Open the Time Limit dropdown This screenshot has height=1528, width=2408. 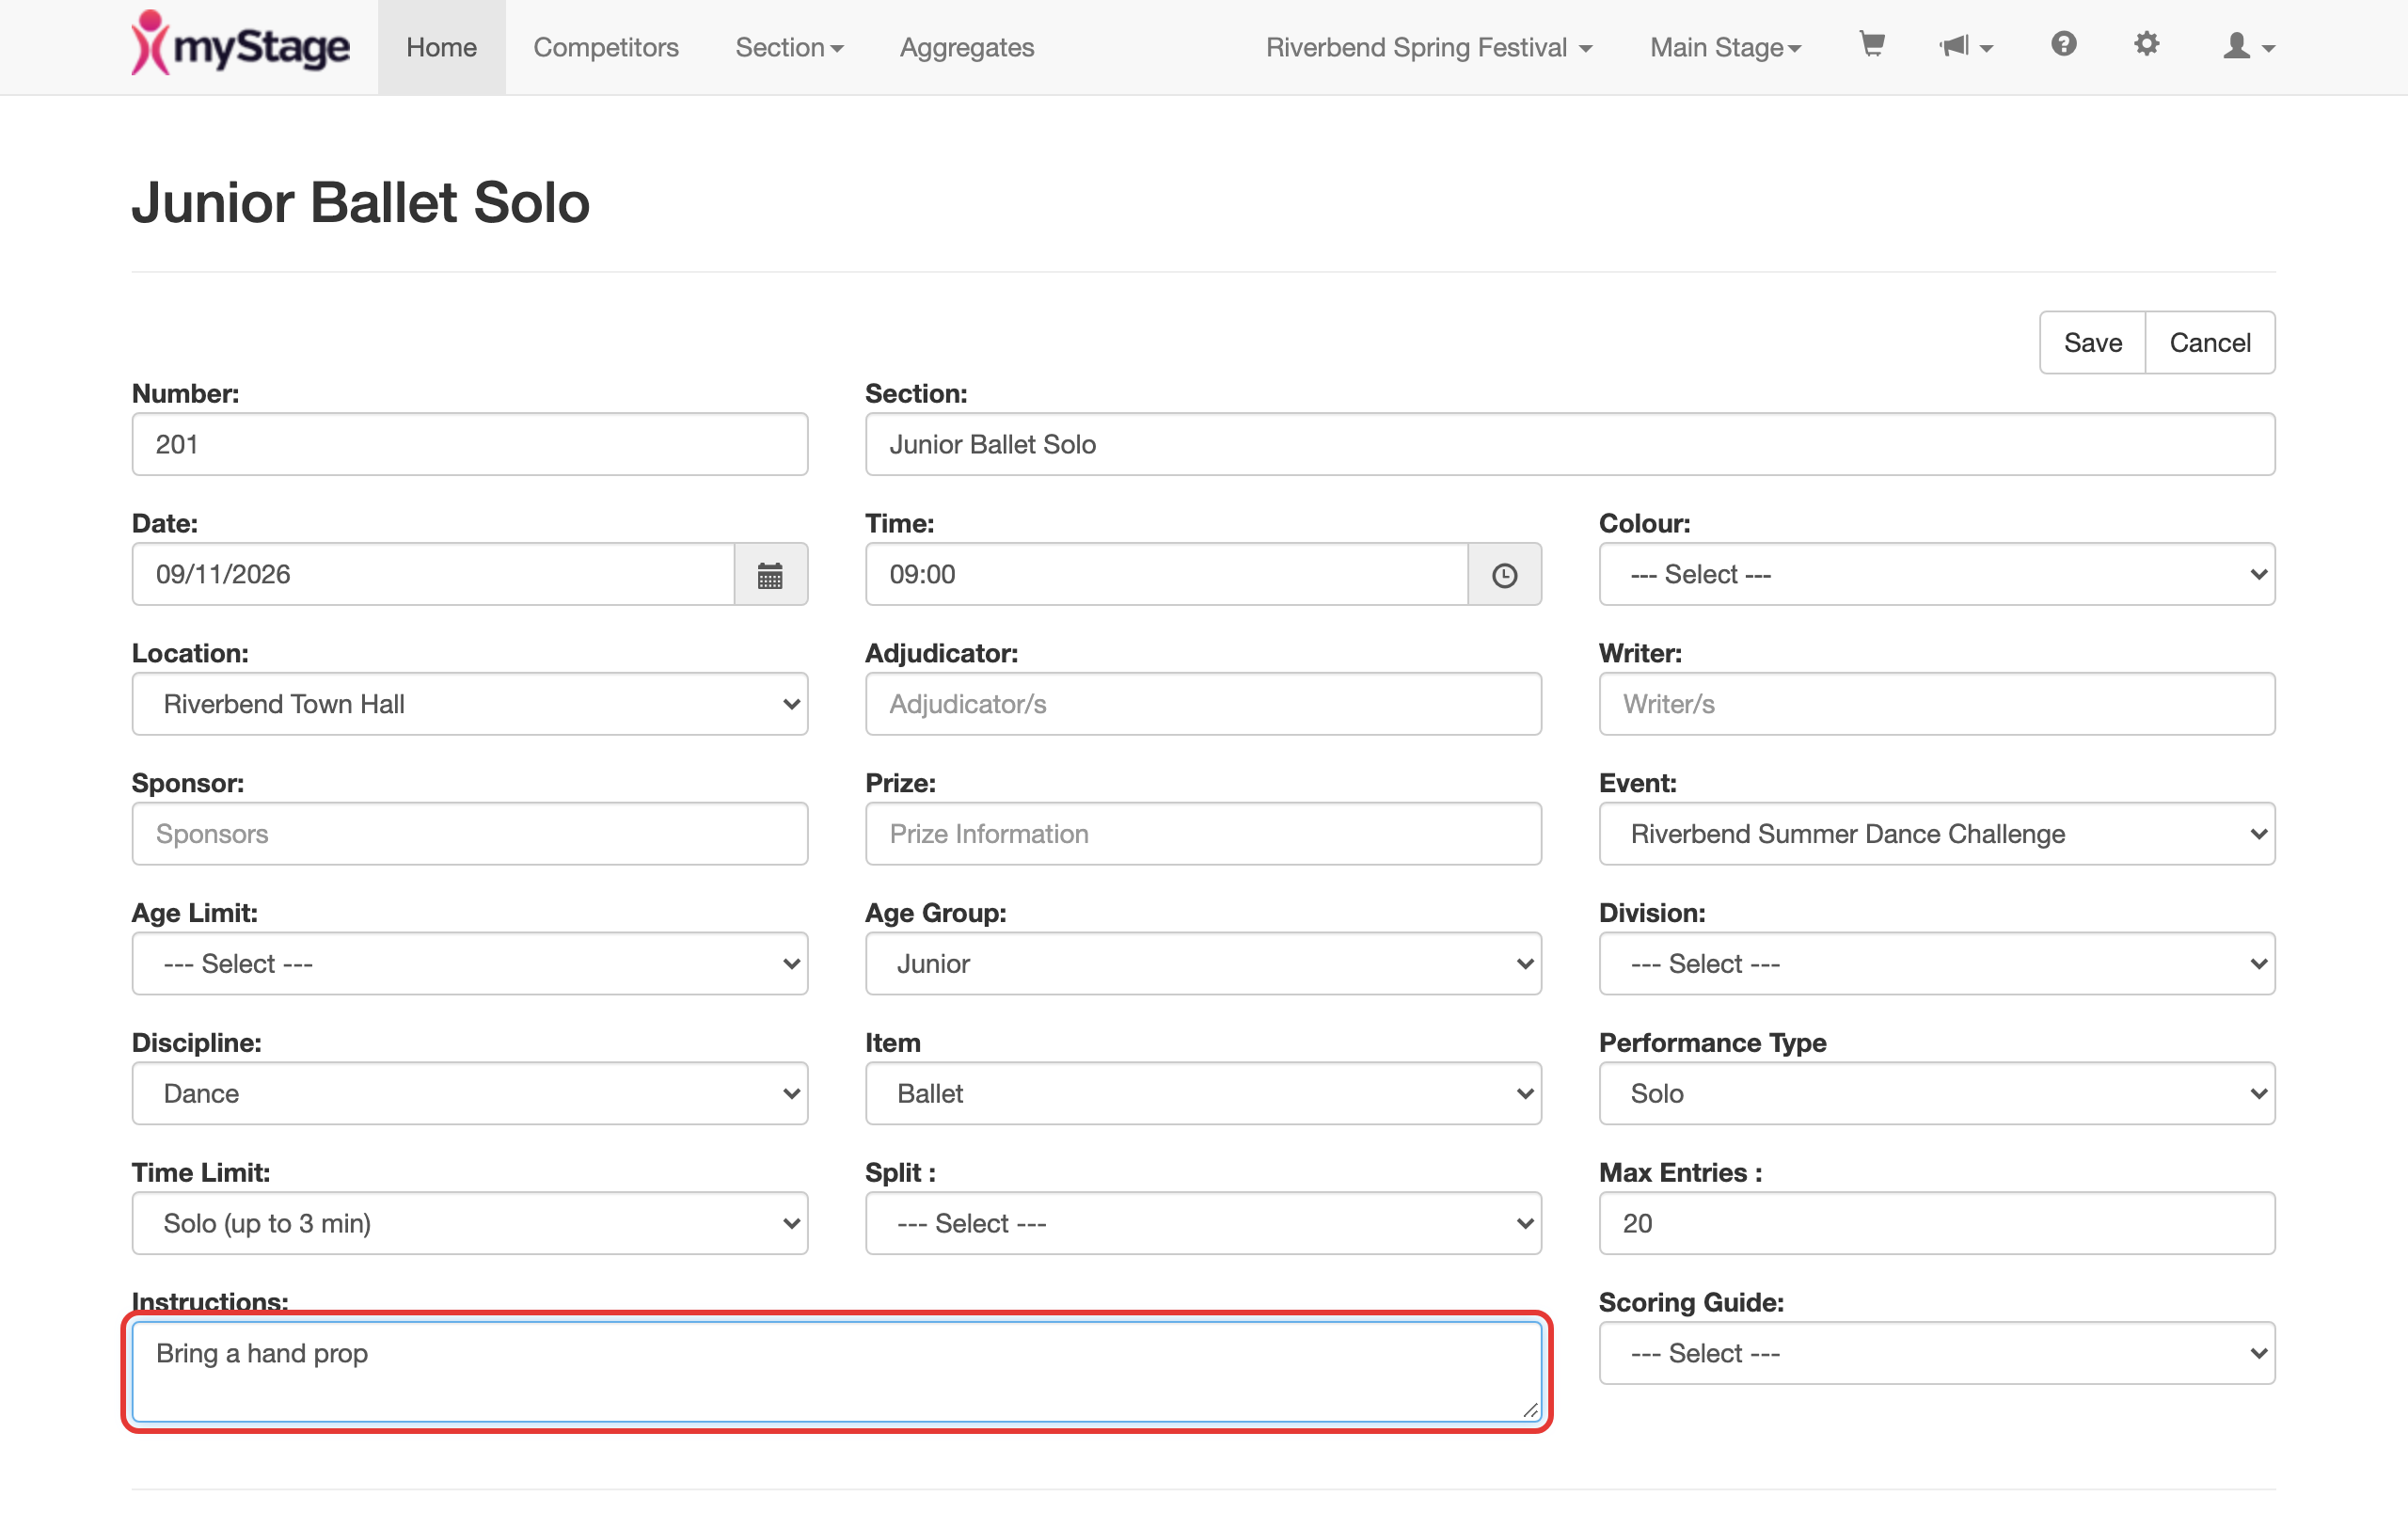pos(470,1224)
